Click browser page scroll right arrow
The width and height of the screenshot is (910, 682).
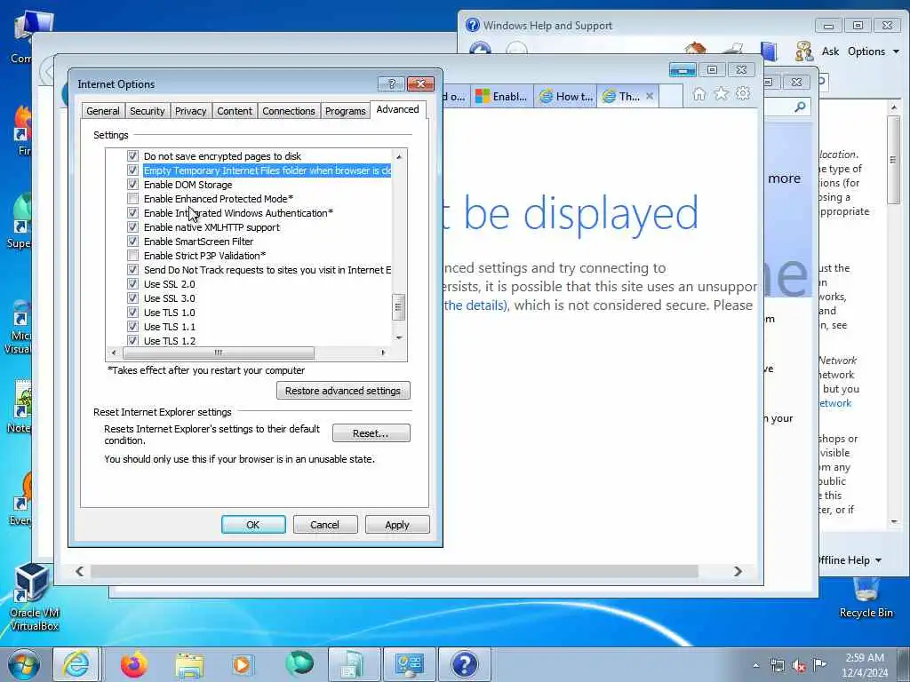[738, 571]
